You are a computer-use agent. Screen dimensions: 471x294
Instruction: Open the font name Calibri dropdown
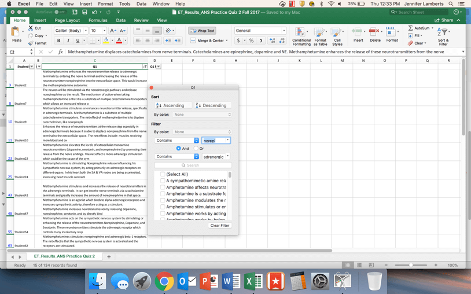[x=86, y=31]
